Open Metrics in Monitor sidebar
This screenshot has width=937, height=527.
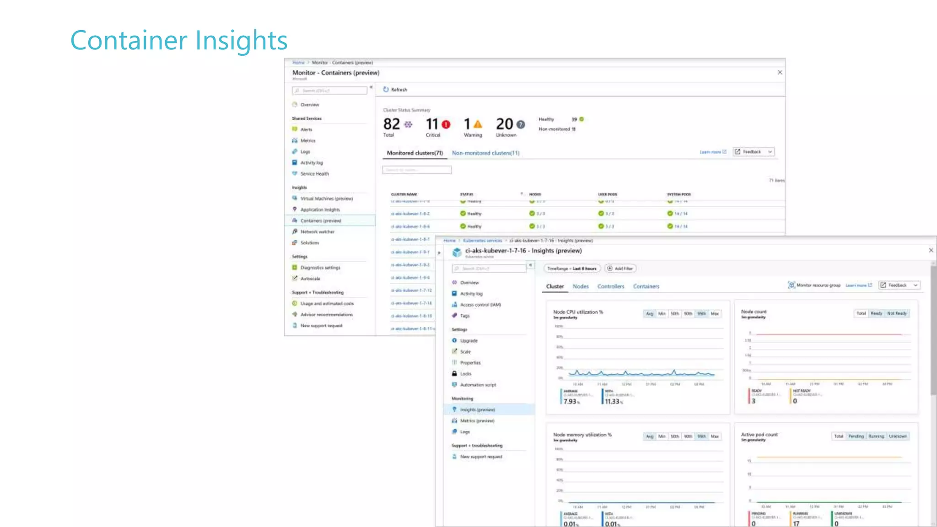click(307, 140)
